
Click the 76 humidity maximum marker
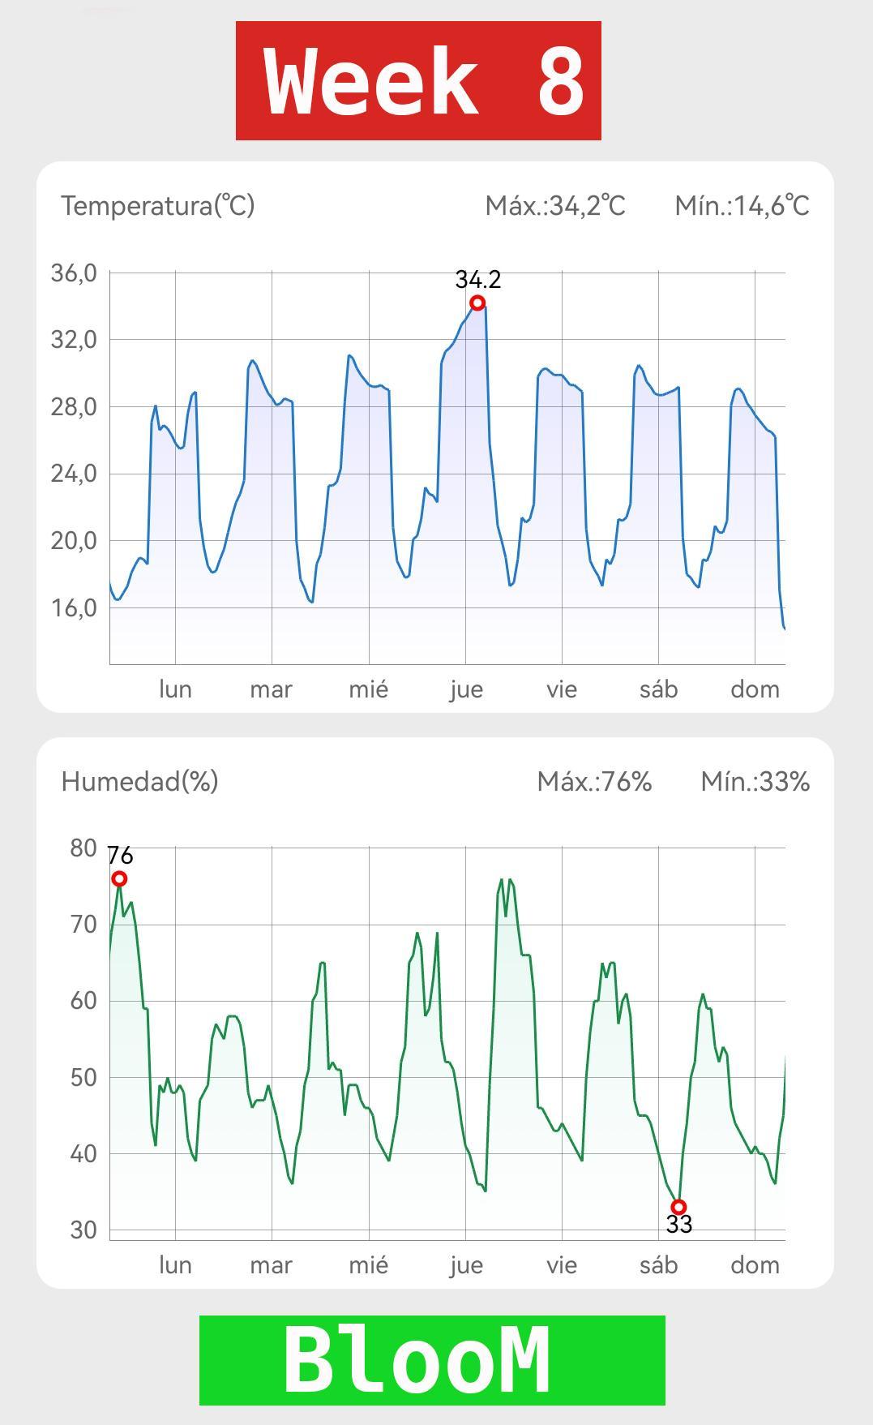[x=119, y=879]
